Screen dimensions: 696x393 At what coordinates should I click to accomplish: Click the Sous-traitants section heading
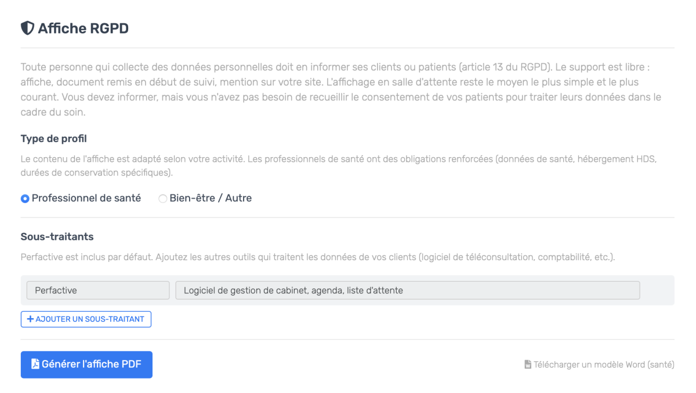pos(57,236)
